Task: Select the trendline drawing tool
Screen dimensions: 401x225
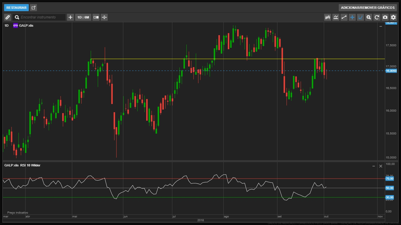Action: 344,17
